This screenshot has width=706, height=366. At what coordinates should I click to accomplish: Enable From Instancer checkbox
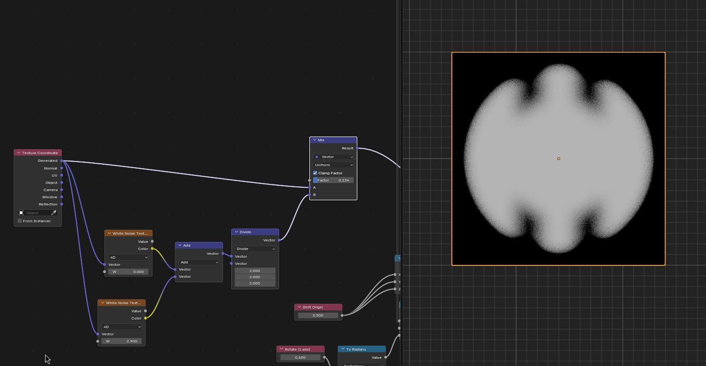pyautogui.click(x=20, y=221)
